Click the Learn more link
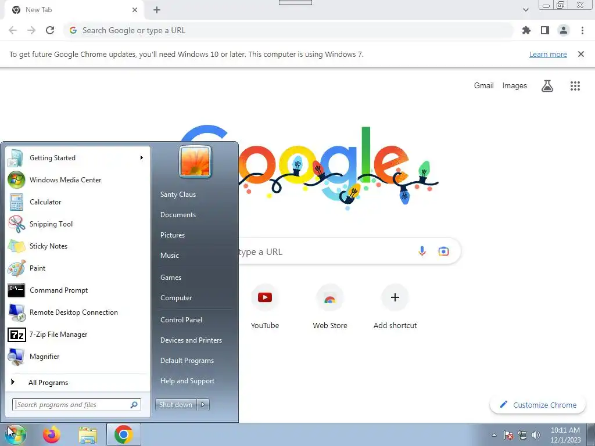 [x=548, y=54]
